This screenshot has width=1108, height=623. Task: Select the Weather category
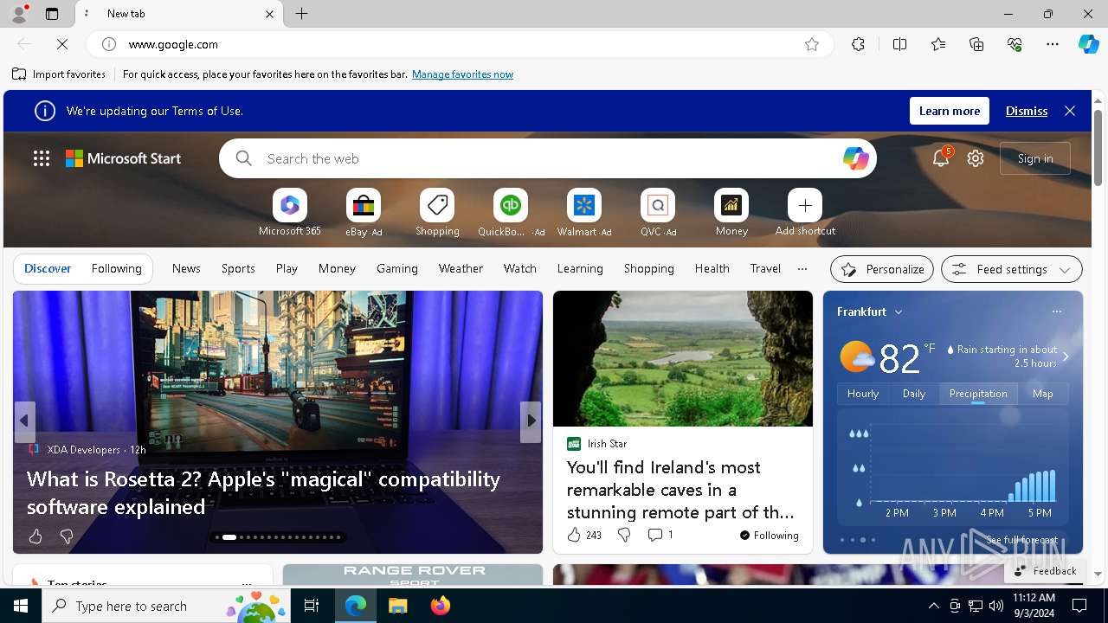click(461, 268)
